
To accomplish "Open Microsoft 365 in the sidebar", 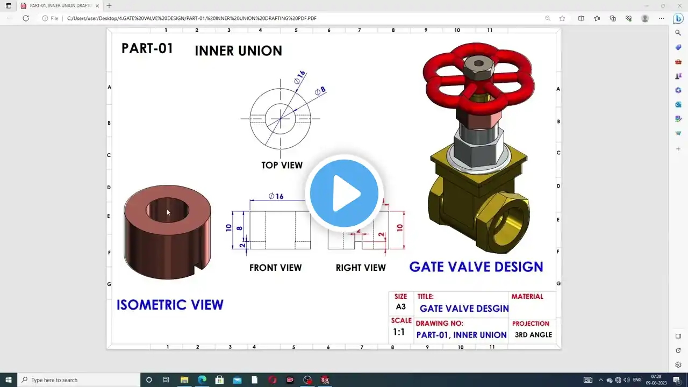I will (x=678, y=90).
